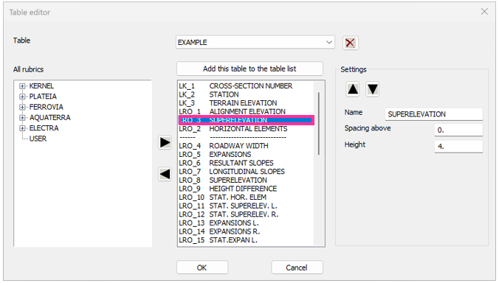Delete table using red X icon
This screenshot has width=499, height=283.
pos(351,43)
